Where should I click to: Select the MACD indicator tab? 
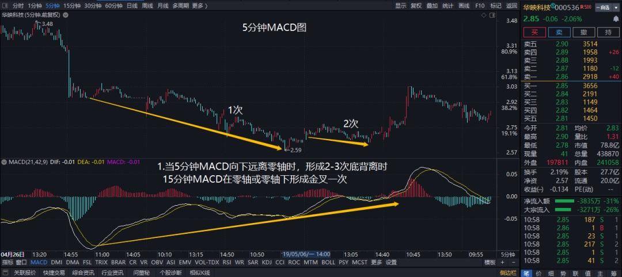39,262
